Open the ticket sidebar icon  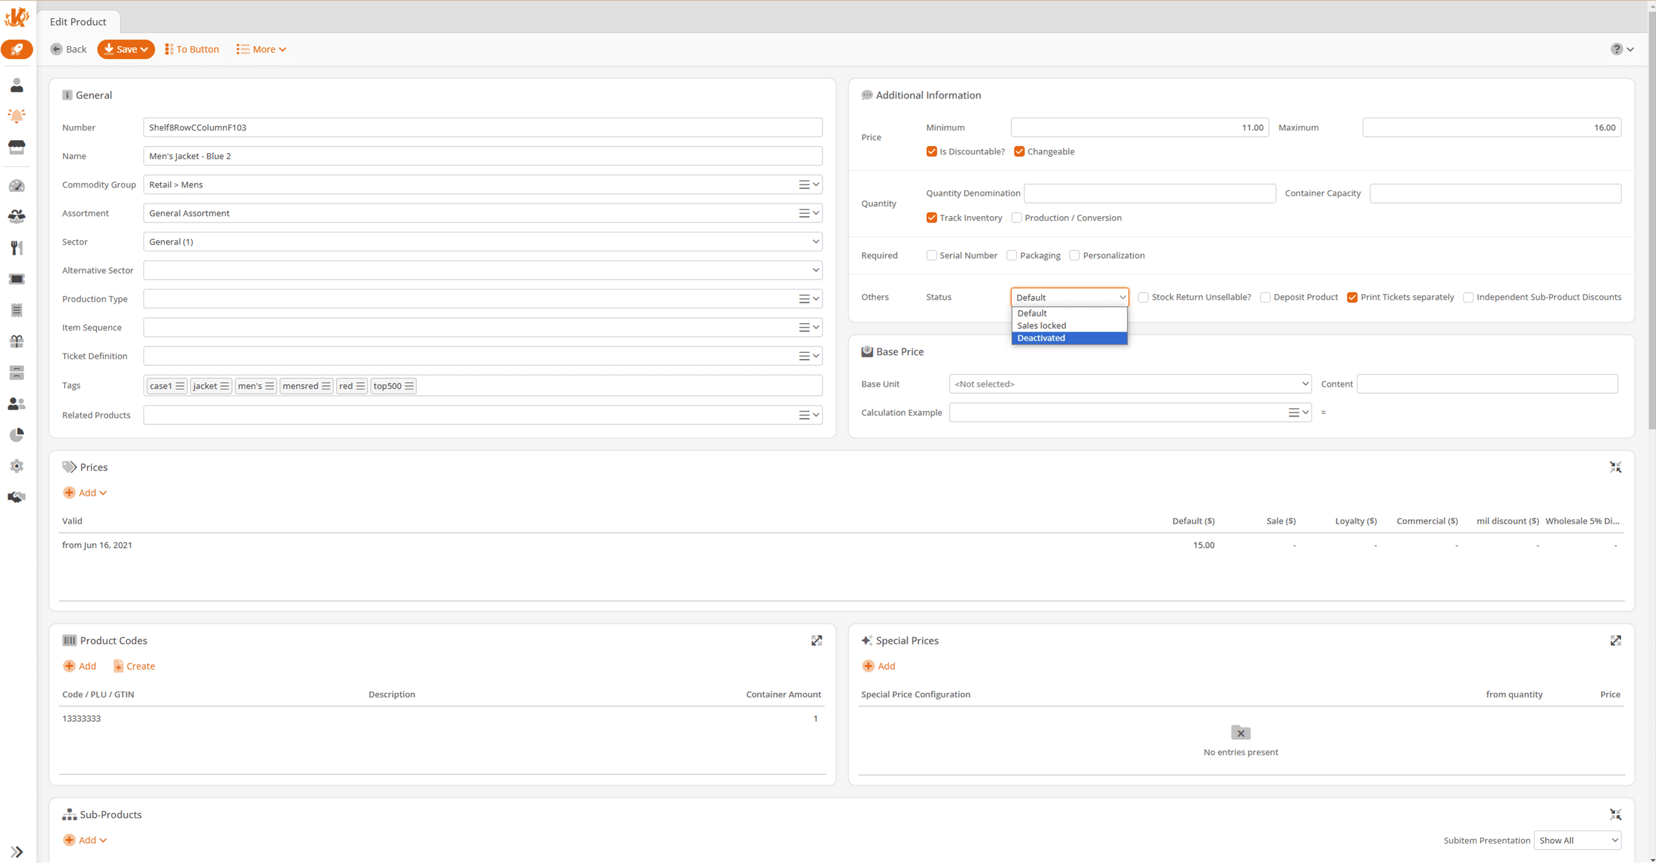pos(17,279)
